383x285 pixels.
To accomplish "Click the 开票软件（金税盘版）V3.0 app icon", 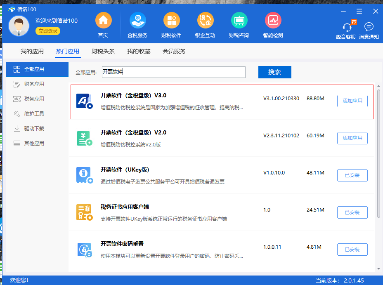I will point(85,101).
